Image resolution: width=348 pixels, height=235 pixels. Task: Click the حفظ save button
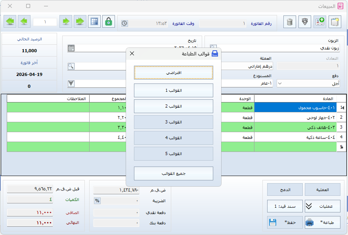(x=284, y=222)
